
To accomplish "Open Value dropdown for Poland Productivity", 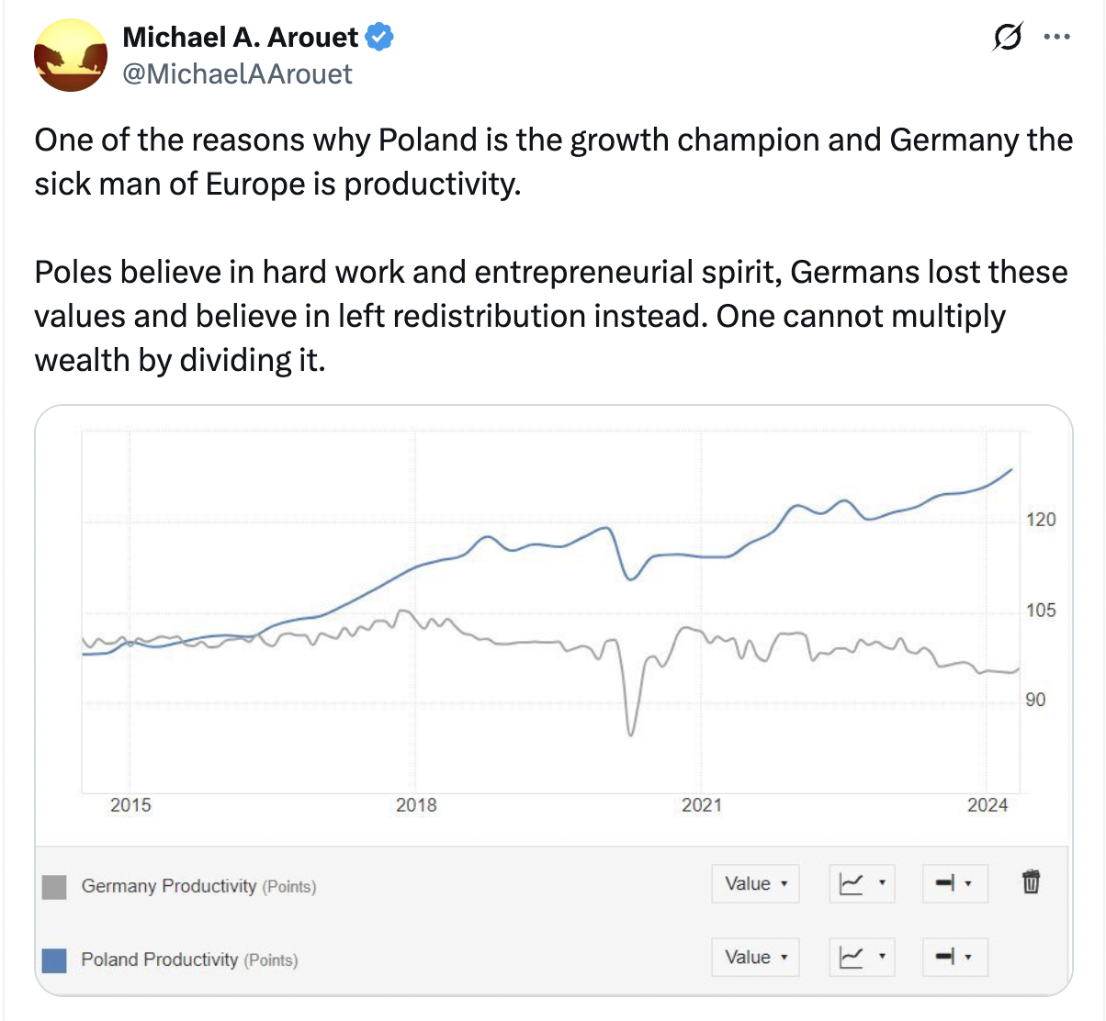I will click(755, 957).
